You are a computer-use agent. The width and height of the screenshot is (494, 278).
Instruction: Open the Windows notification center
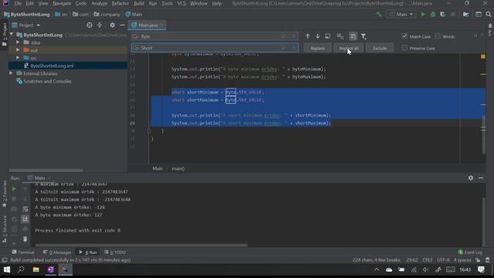(481, 270)
